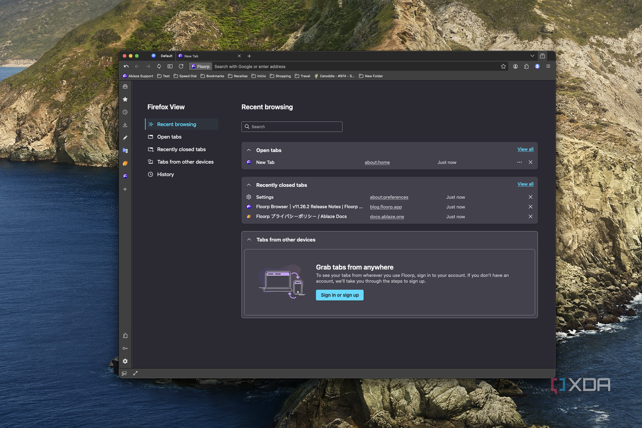Click the Recent browsing search field
This screenshot has width=642, height=428.
pos(292,127)
